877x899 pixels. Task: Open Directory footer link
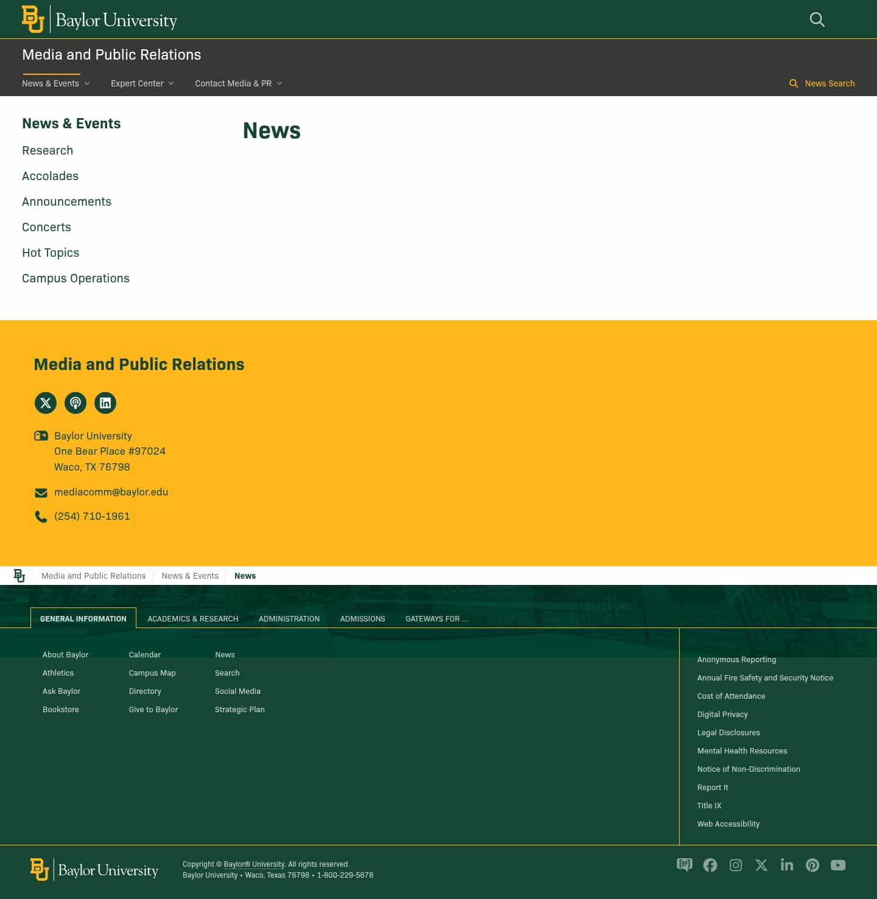145,691
